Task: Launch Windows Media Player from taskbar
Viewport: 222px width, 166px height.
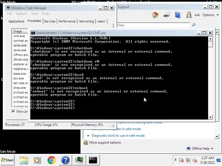Action: (x=37, y=160)
